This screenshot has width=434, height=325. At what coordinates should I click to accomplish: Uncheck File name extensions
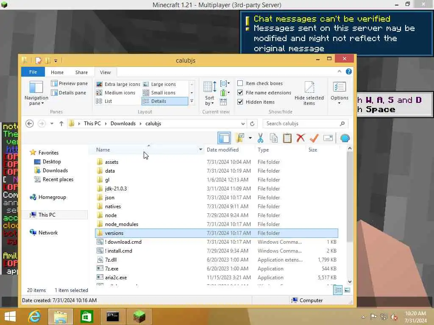[240, 93]
